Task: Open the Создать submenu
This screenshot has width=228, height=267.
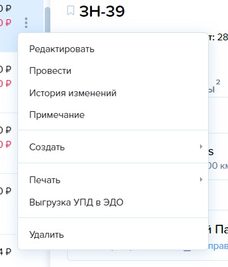Action: 113,147
